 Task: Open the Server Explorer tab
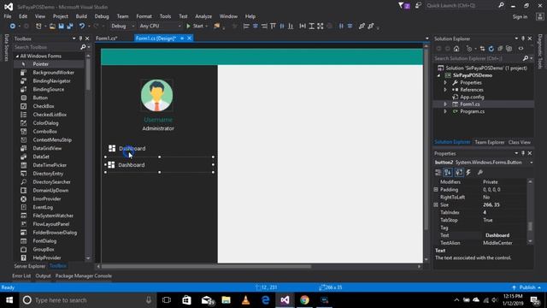(30, 266)
